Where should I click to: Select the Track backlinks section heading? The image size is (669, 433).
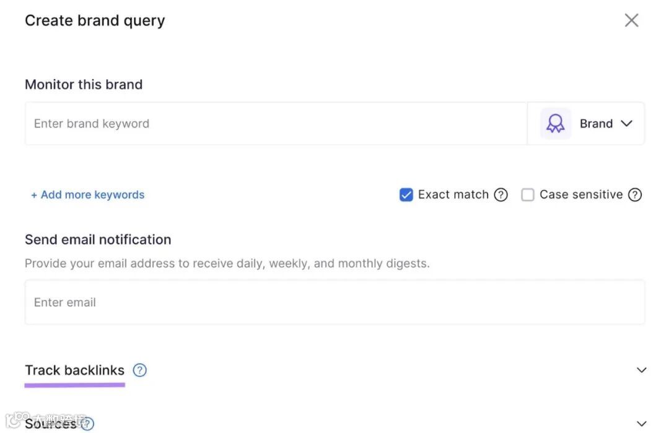coord(74,371)
